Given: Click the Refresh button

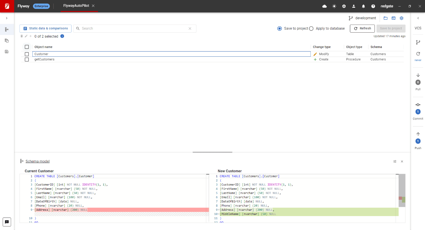Looking at the screenshot, I should [362, 28].
